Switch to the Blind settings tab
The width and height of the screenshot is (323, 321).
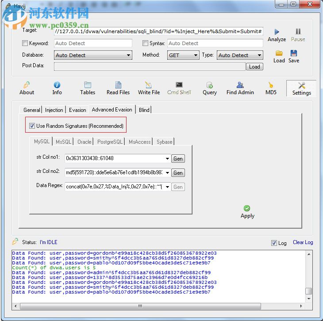click(144, 110)
